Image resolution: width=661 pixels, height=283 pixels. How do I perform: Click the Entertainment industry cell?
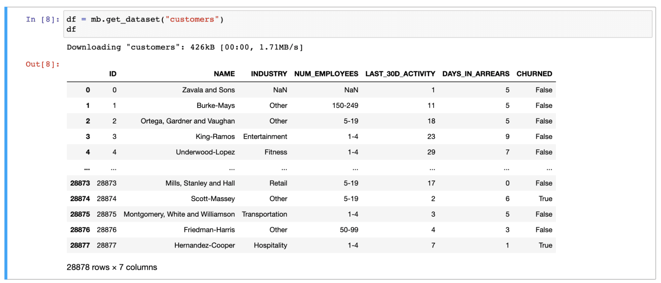point(265,136)
